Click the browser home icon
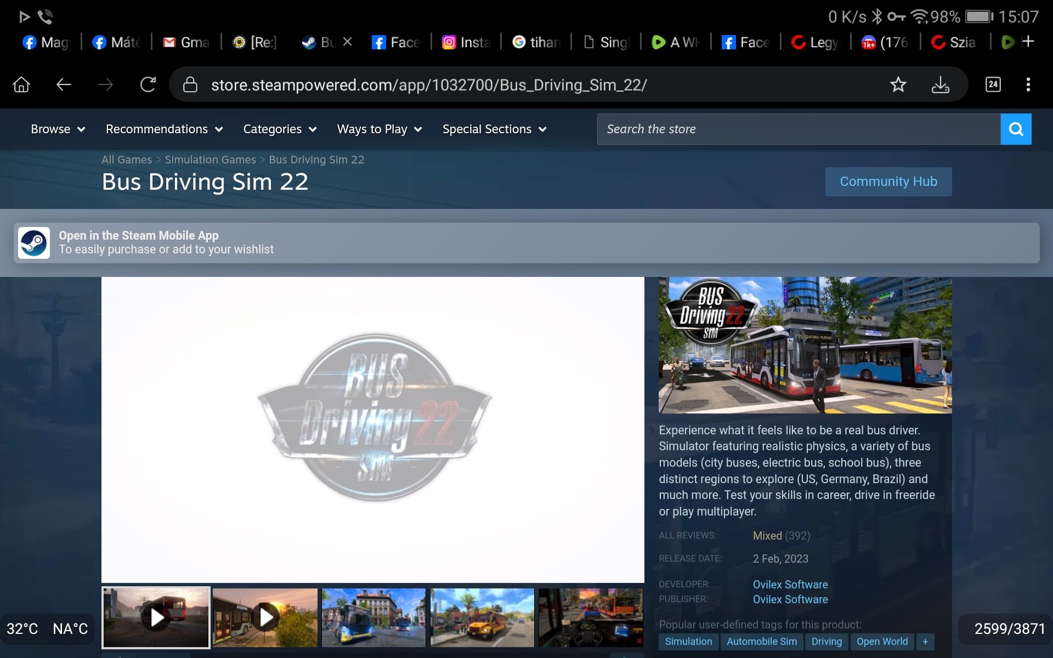Image resolution: width=1053 pixels, height=658 pixels. (21, 84)
